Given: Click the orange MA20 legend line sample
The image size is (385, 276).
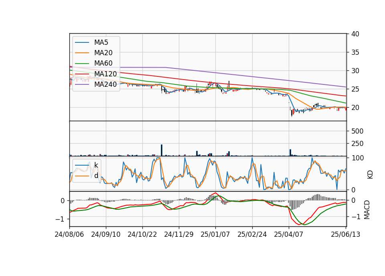Looking at the screenshot, I should tap(82, 53).
